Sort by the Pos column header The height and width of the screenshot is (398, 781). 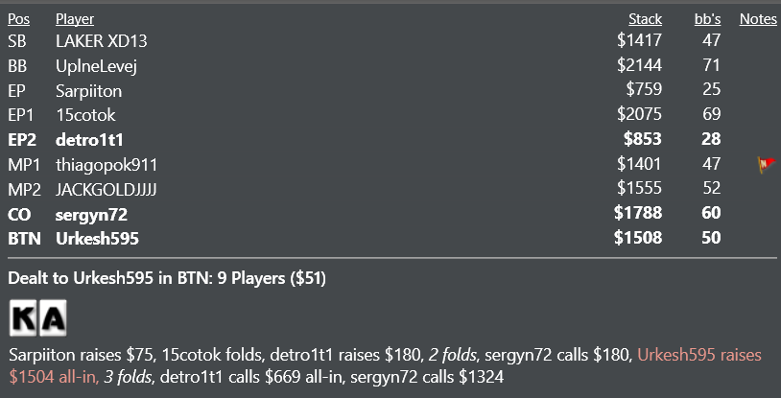18,19
